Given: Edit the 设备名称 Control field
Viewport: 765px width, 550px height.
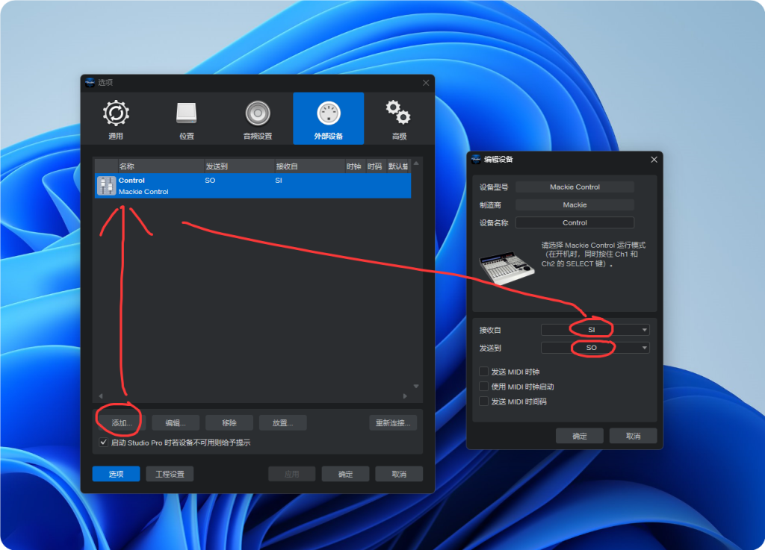Looking at the screenshot, I should [574, 222].
